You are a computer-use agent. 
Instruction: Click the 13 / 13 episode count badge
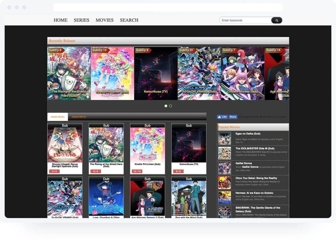click(x=137, y=171)
